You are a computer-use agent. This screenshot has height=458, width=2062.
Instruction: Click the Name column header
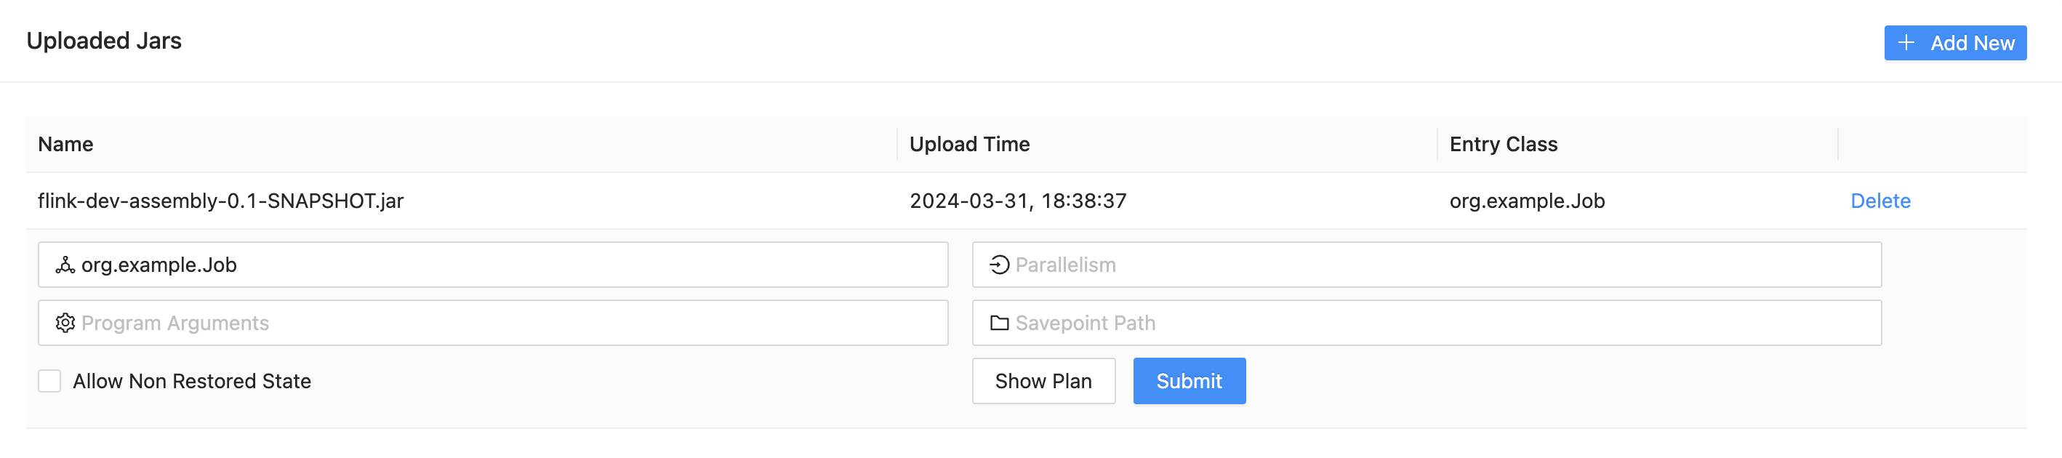tap(65, 144)
